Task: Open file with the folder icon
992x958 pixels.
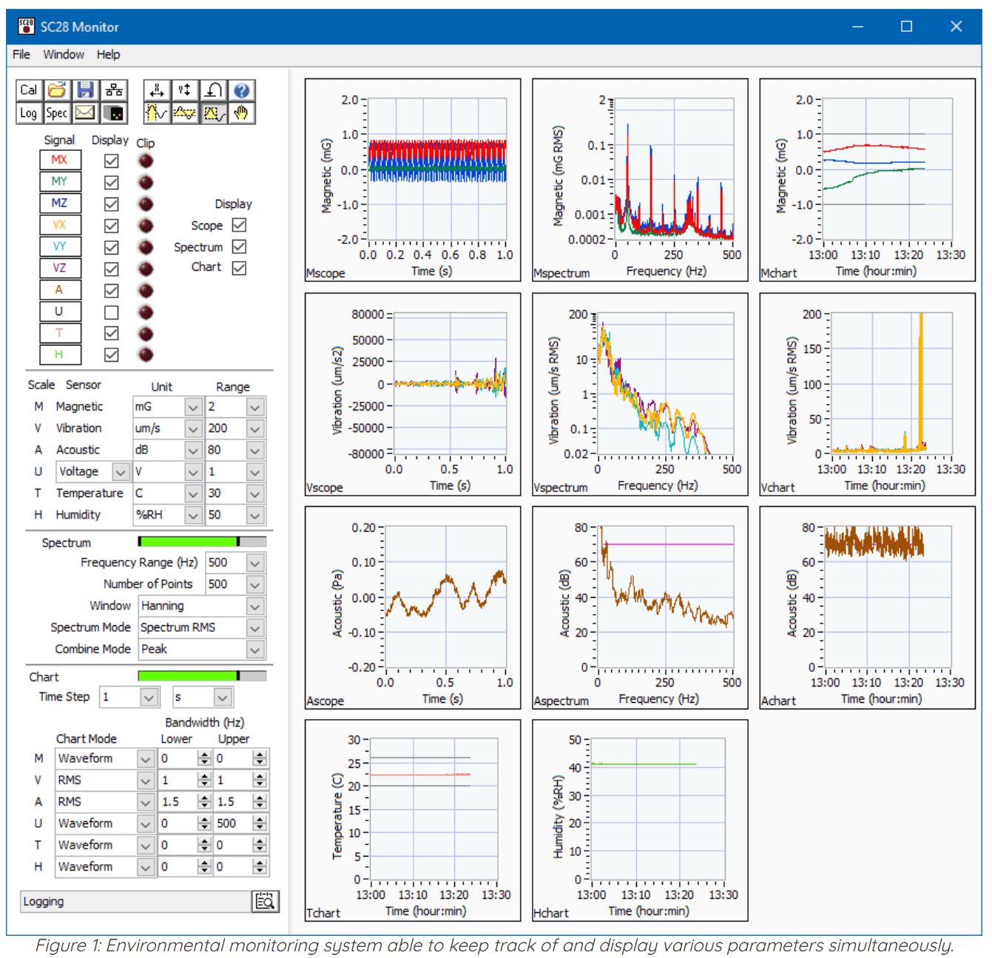Action: (57, 90)
